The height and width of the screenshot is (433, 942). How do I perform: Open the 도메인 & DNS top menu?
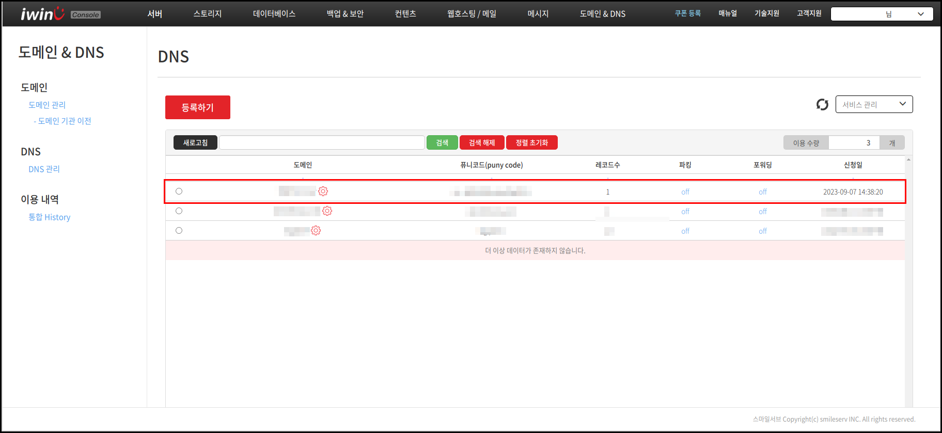602,14
